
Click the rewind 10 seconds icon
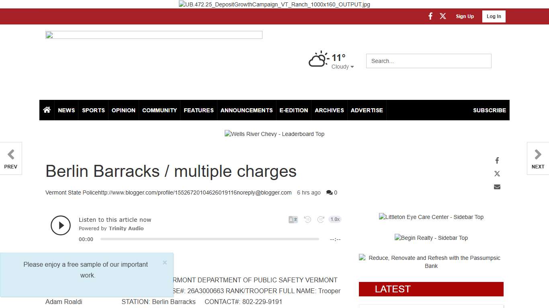(x=307, y=219)
